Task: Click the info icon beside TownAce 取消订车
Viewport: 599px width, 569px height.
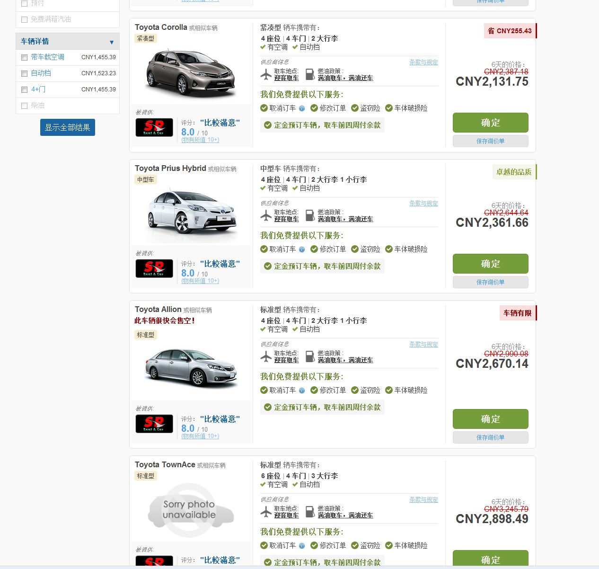Action: pos(302,546)
